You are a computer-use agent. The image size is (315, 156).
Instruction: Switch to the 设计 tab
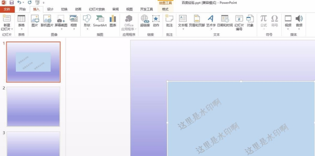point(50,9)
